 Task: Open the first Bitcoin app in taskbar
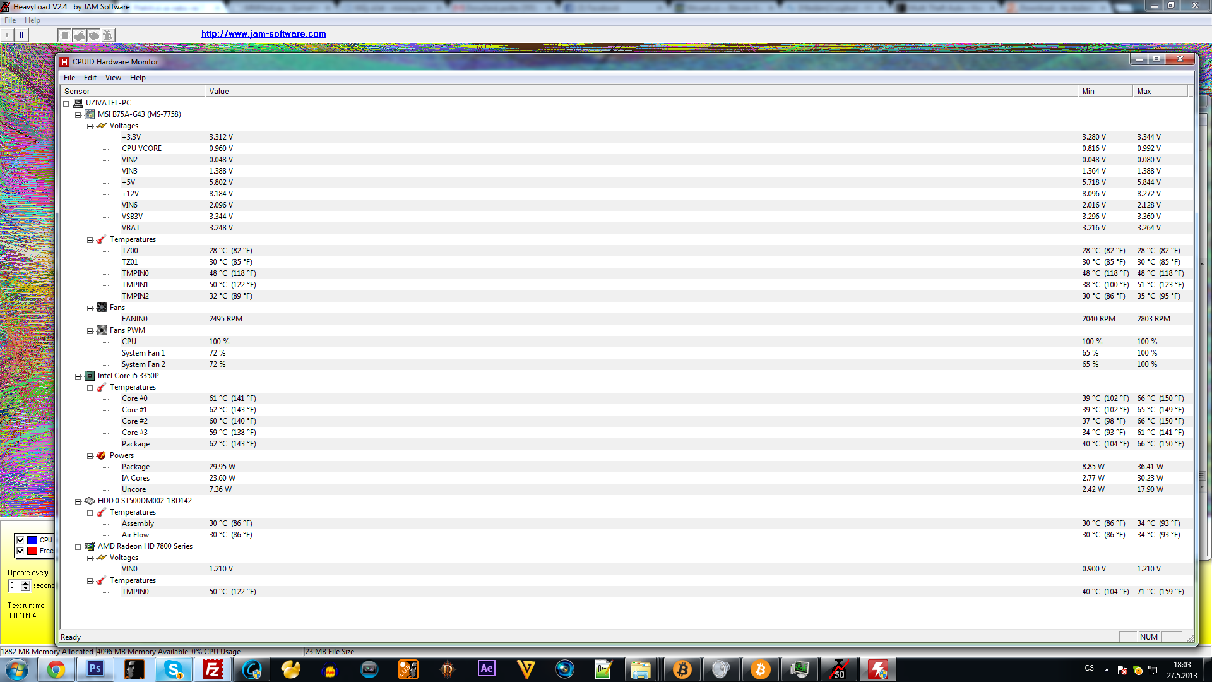pyautogui.click(x=682, y=669)
